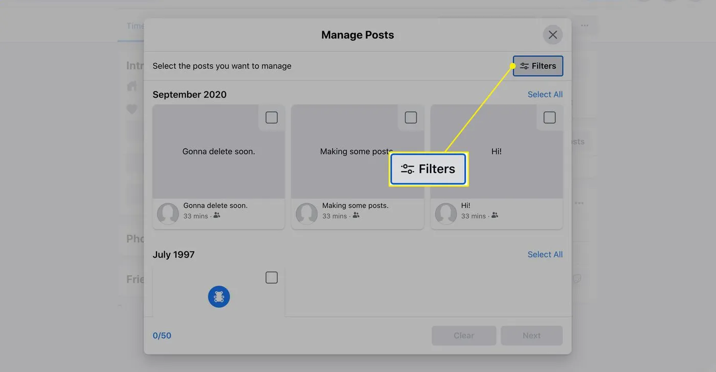Select All posts from September 2020

click(545, 94)
